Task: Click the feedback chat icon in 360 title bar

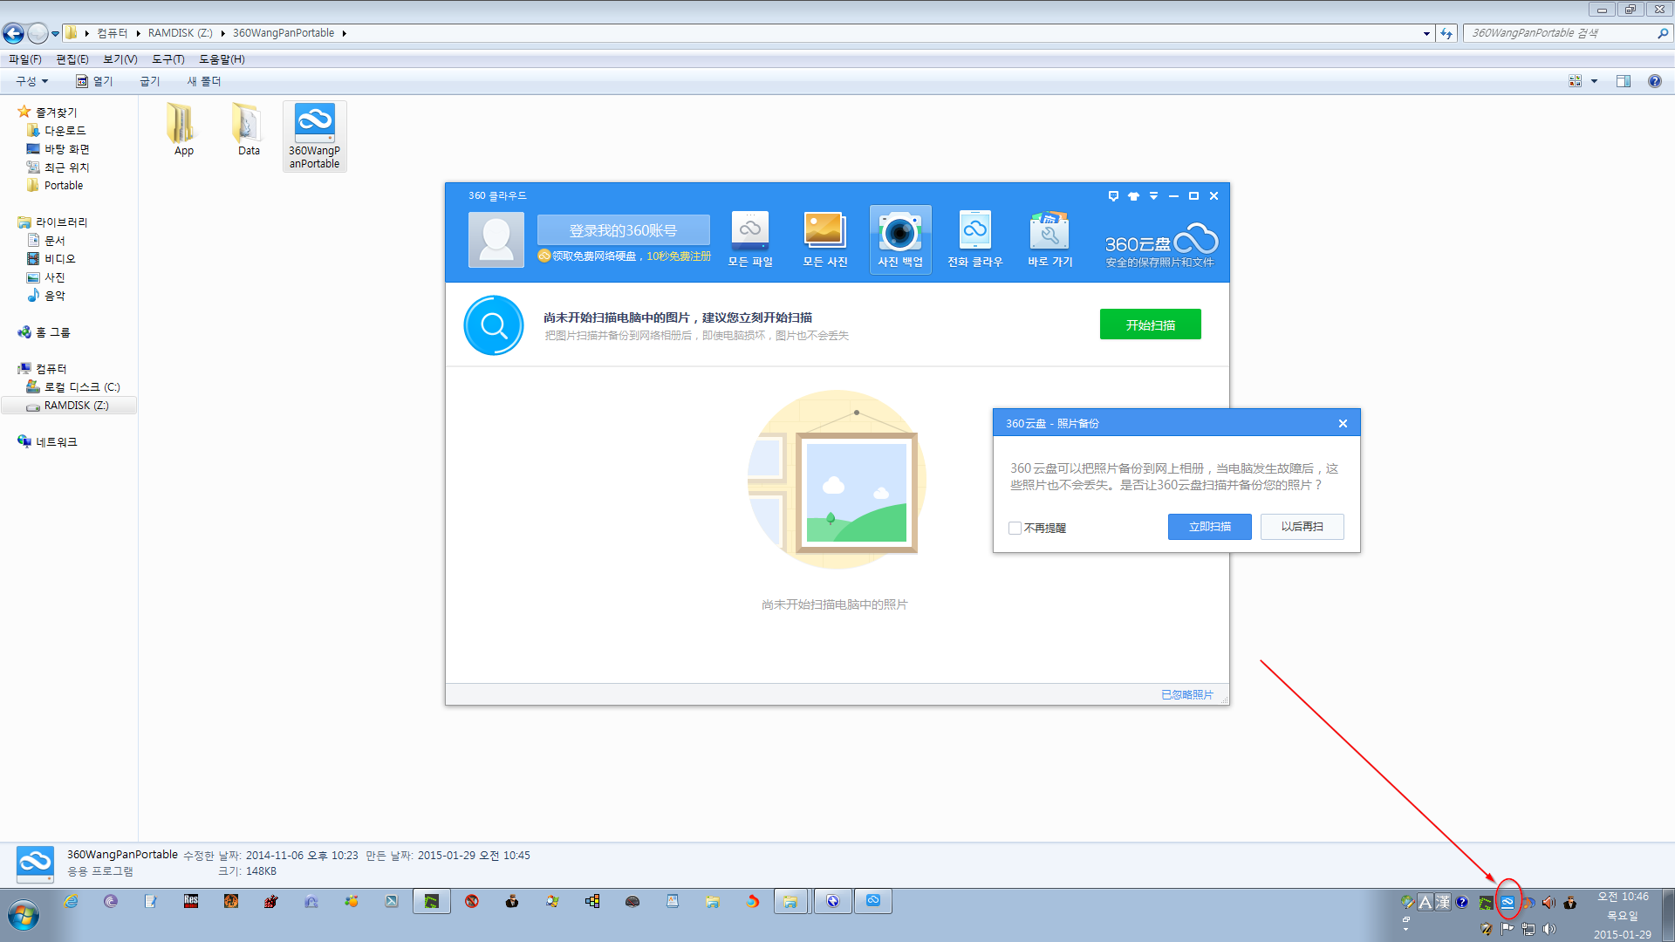Action: pos(1113,196)
